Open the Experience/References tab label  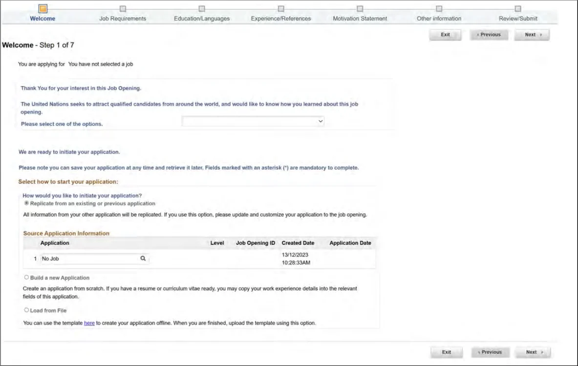281,19
